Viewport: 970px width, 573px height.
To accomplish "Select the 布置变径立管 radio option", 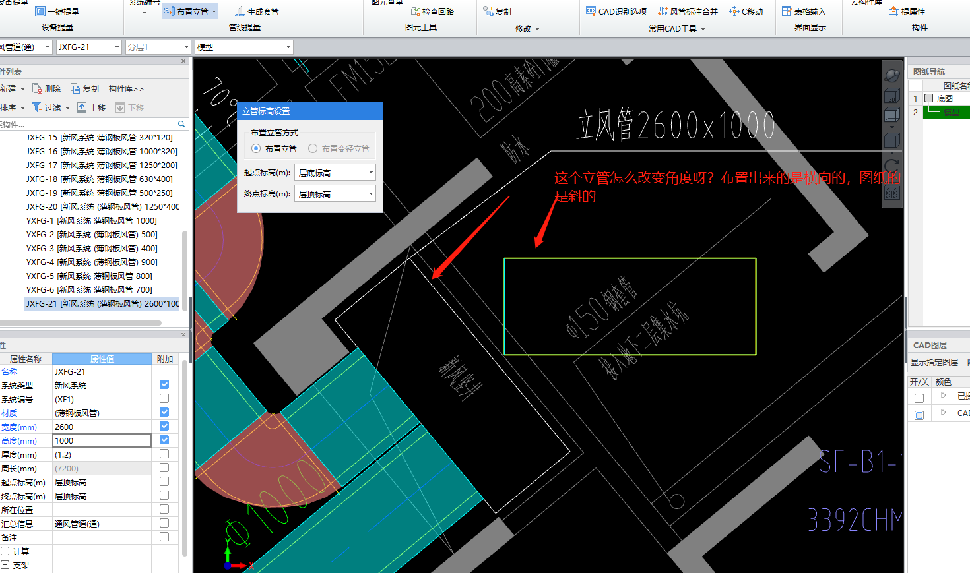I will click(313, 148).
